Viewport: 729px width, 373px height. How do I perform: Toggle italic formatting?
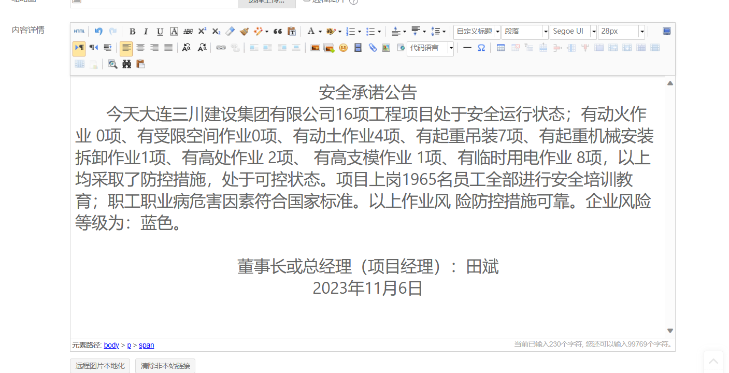(146, 32)
